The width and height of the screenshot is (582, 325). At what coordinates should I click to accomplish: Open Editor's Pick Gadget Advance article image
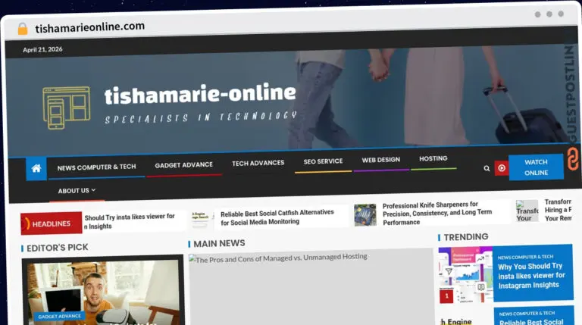pos(102,292)
